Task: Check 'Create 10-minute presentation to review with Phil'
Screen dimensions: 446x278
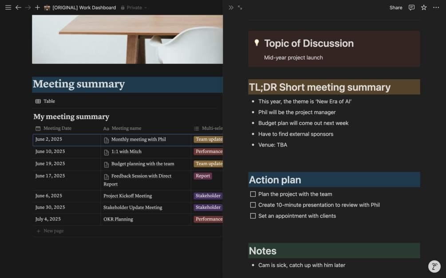Action: 253,205
